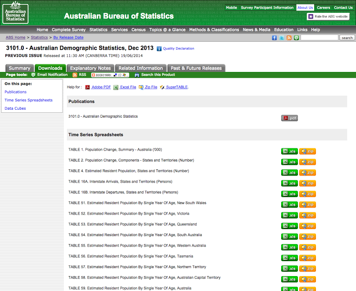Image resolution: width=356 pixels, height=291 pixels.
Task: Click the Statistics breadcrumb link
Action: pos(39,37)
